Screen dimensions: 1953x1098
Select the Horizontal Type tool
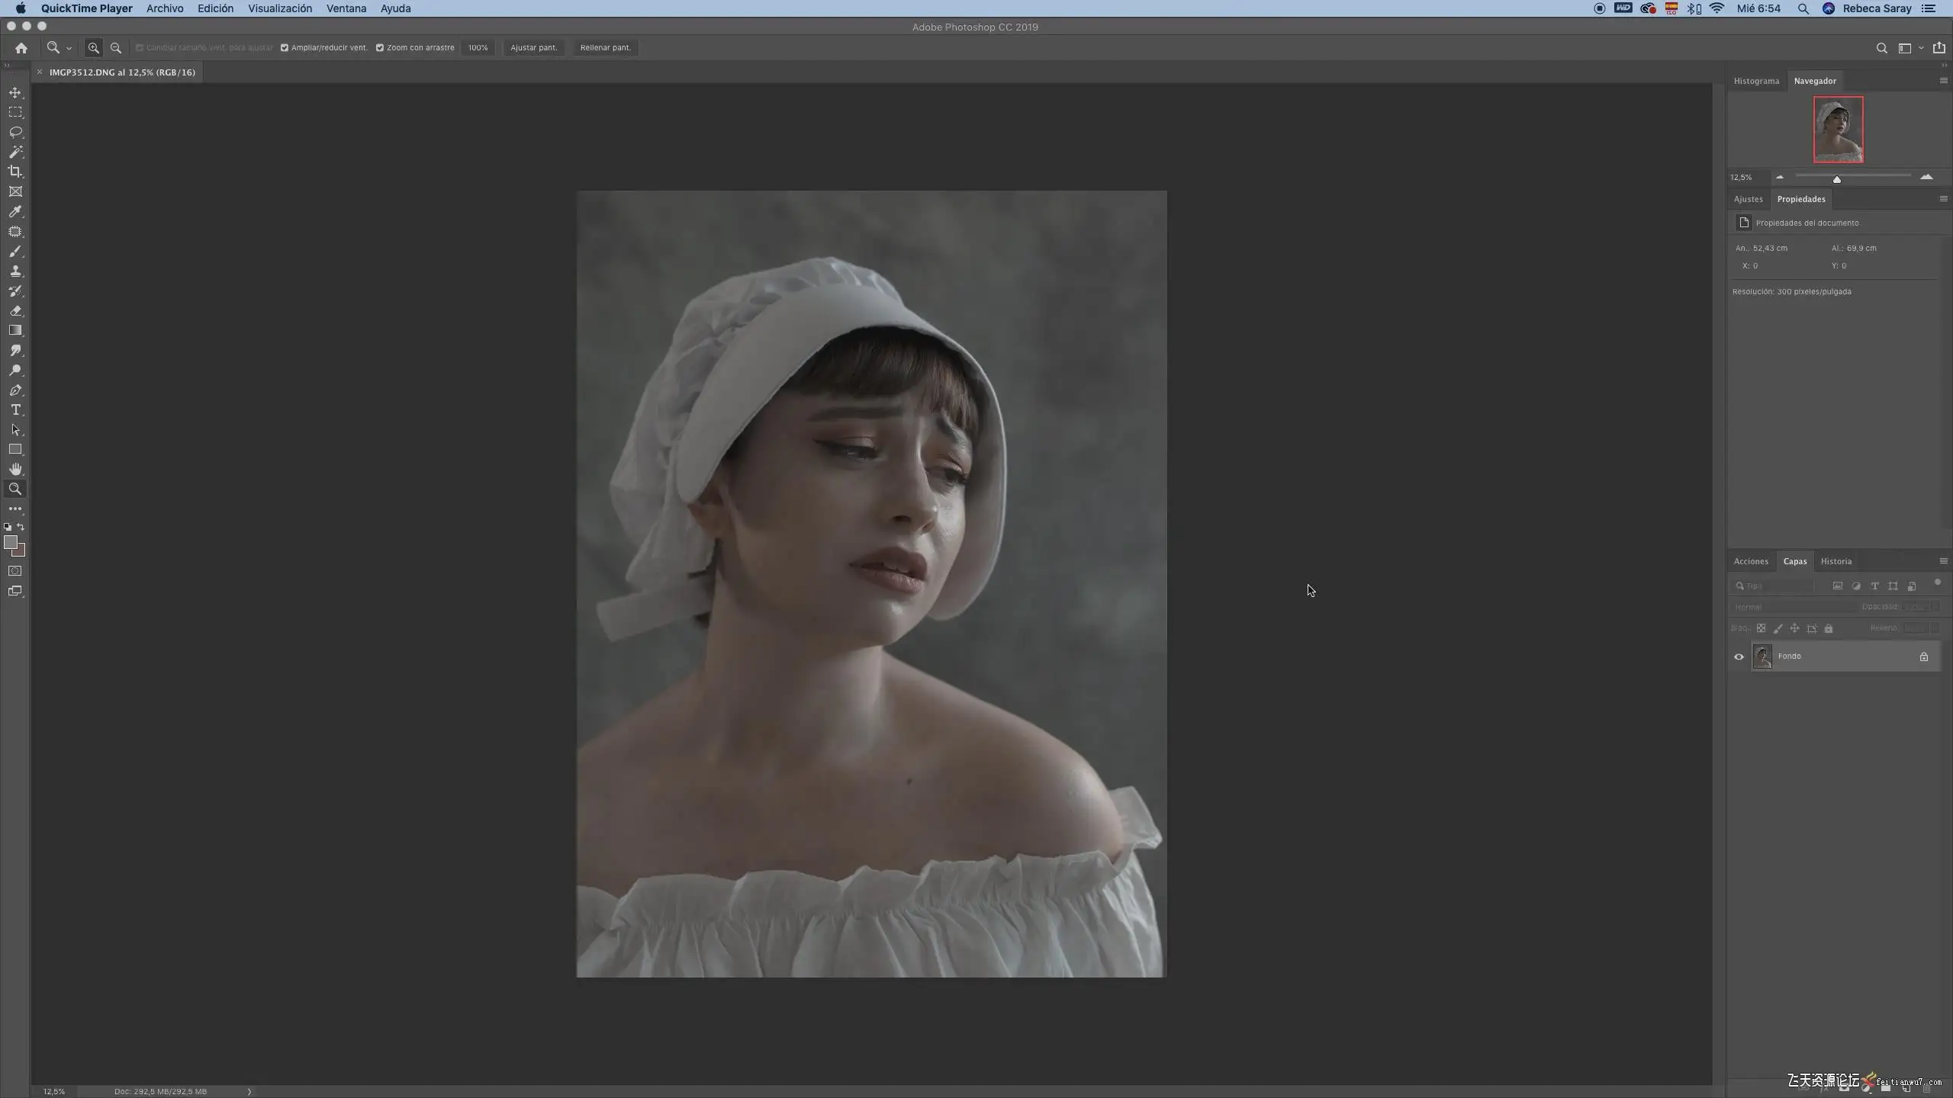point(15,410)
